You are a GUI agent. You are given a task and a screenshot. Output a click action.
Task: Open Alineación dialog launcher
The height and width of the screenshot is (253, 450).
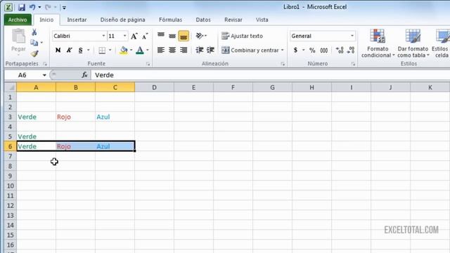pos(283,64)
